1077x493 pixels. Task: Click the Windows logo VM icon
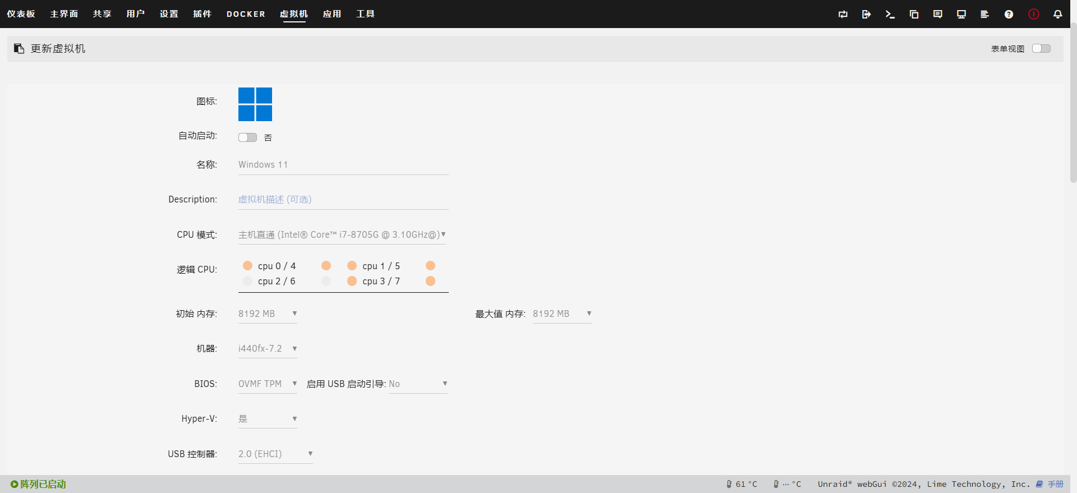click(x=255, y=104)
